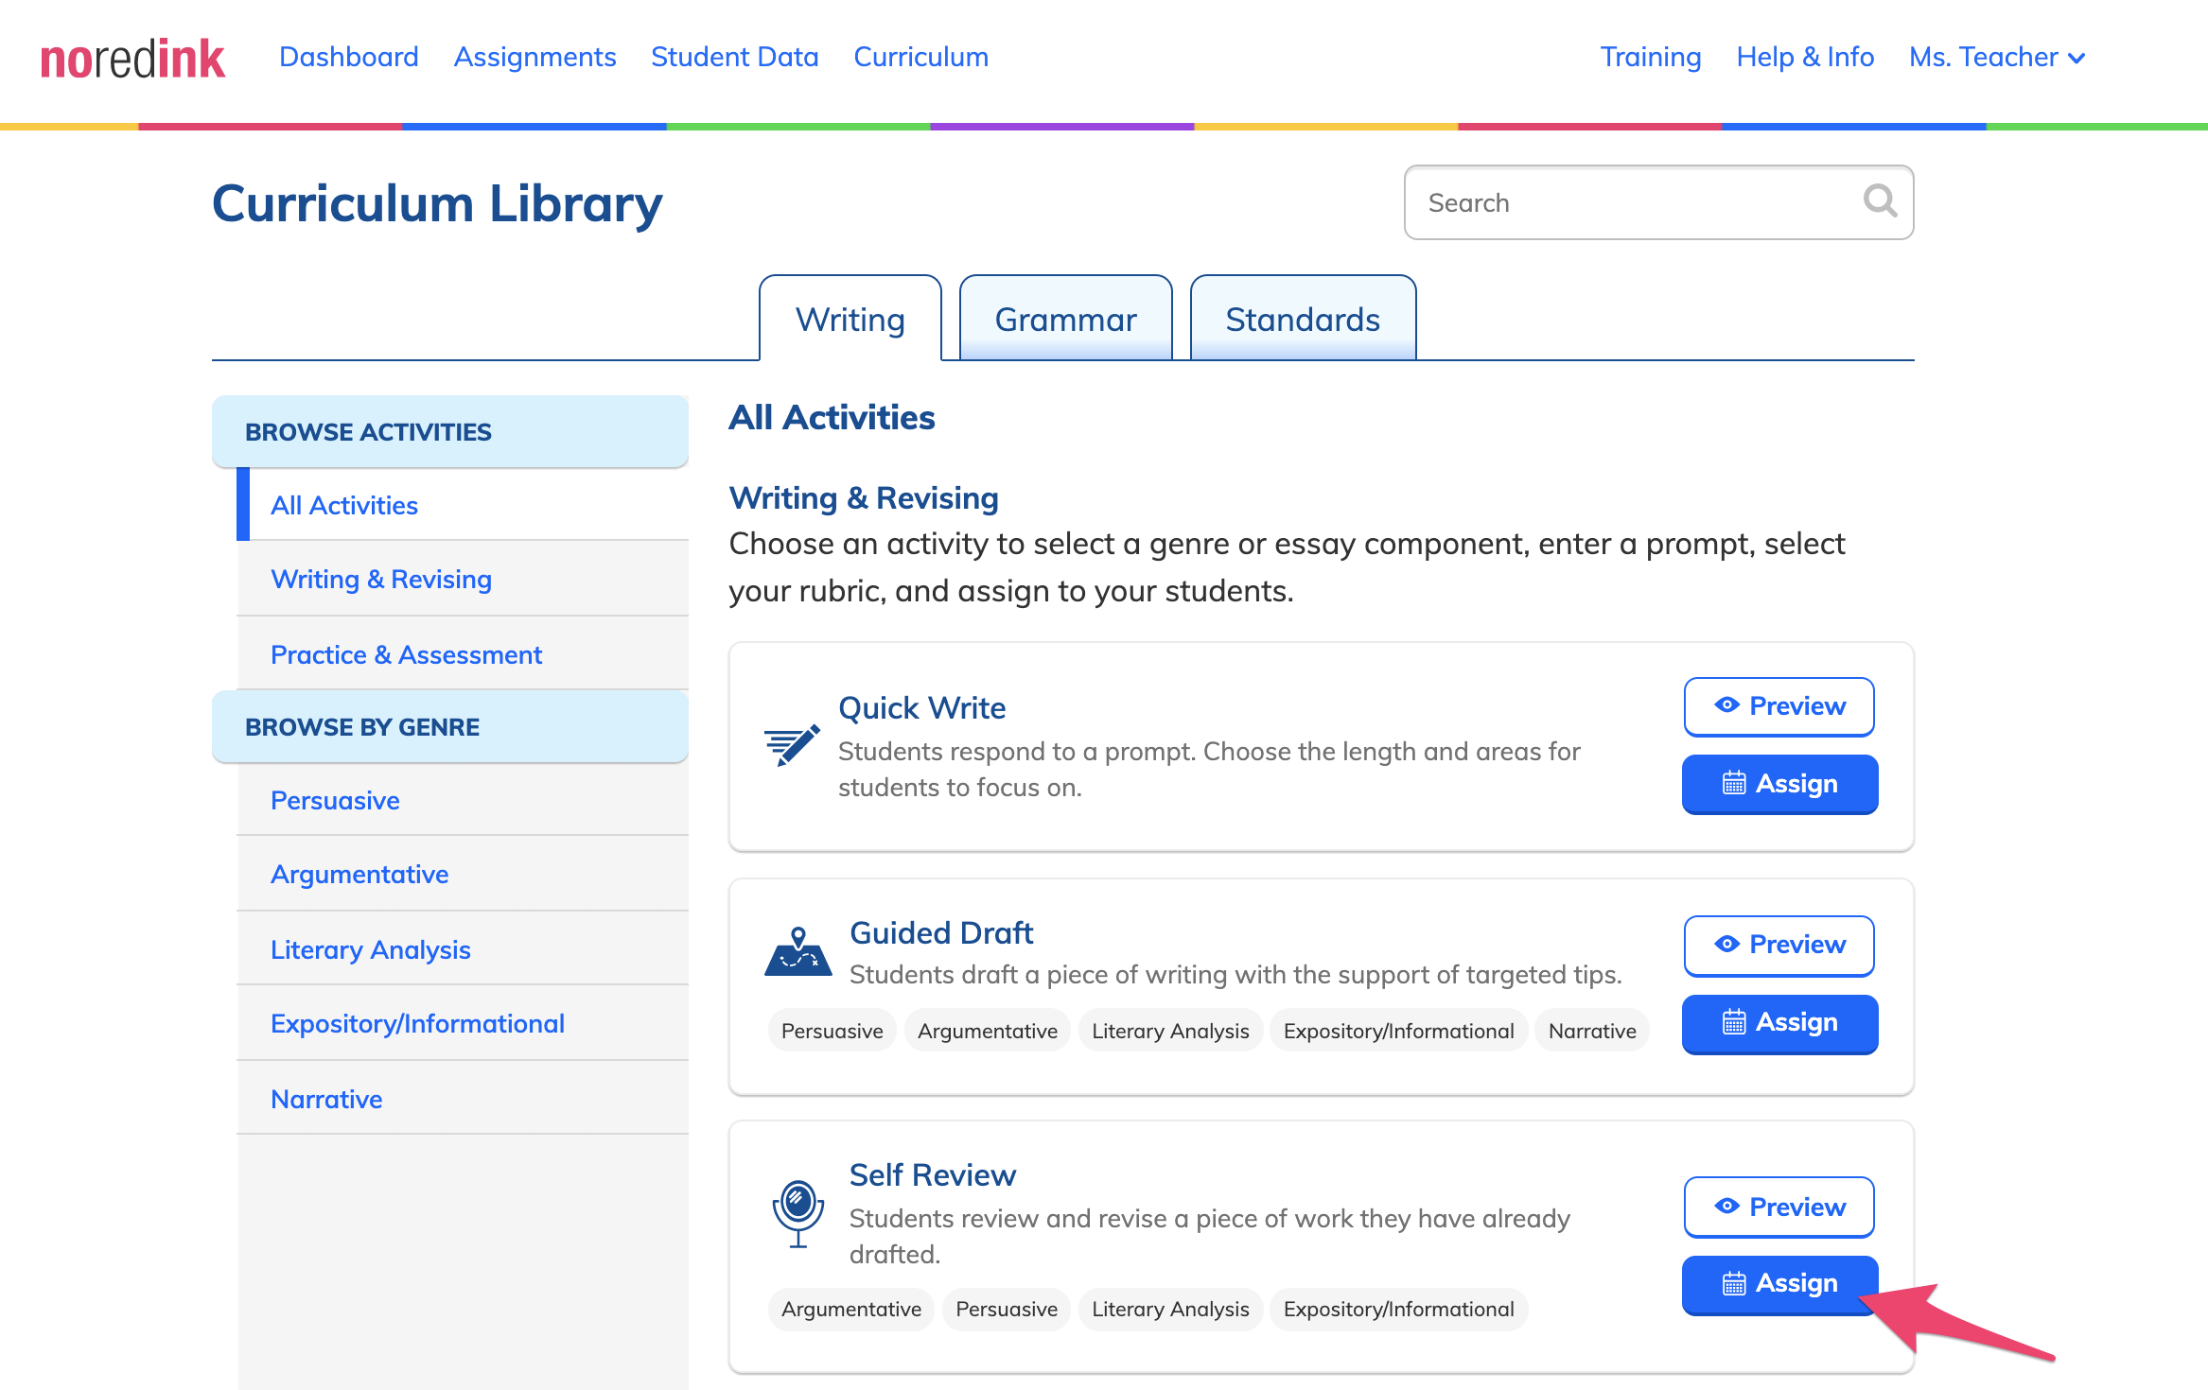The height and width of the screenshot is (1390, 2208).
Task: Click Expository/Informational tag under Self Review
Action: coord(1398,1309)
